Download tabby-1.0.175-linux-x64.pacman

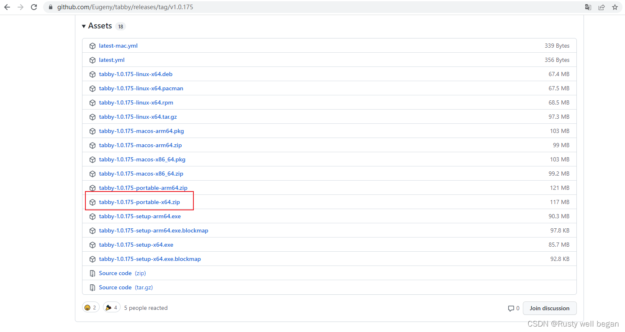[x=141, y=88]
